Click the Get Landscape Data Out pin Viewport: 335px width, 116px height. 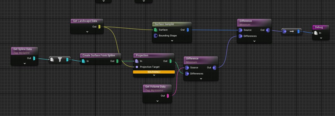click(100, 27)
